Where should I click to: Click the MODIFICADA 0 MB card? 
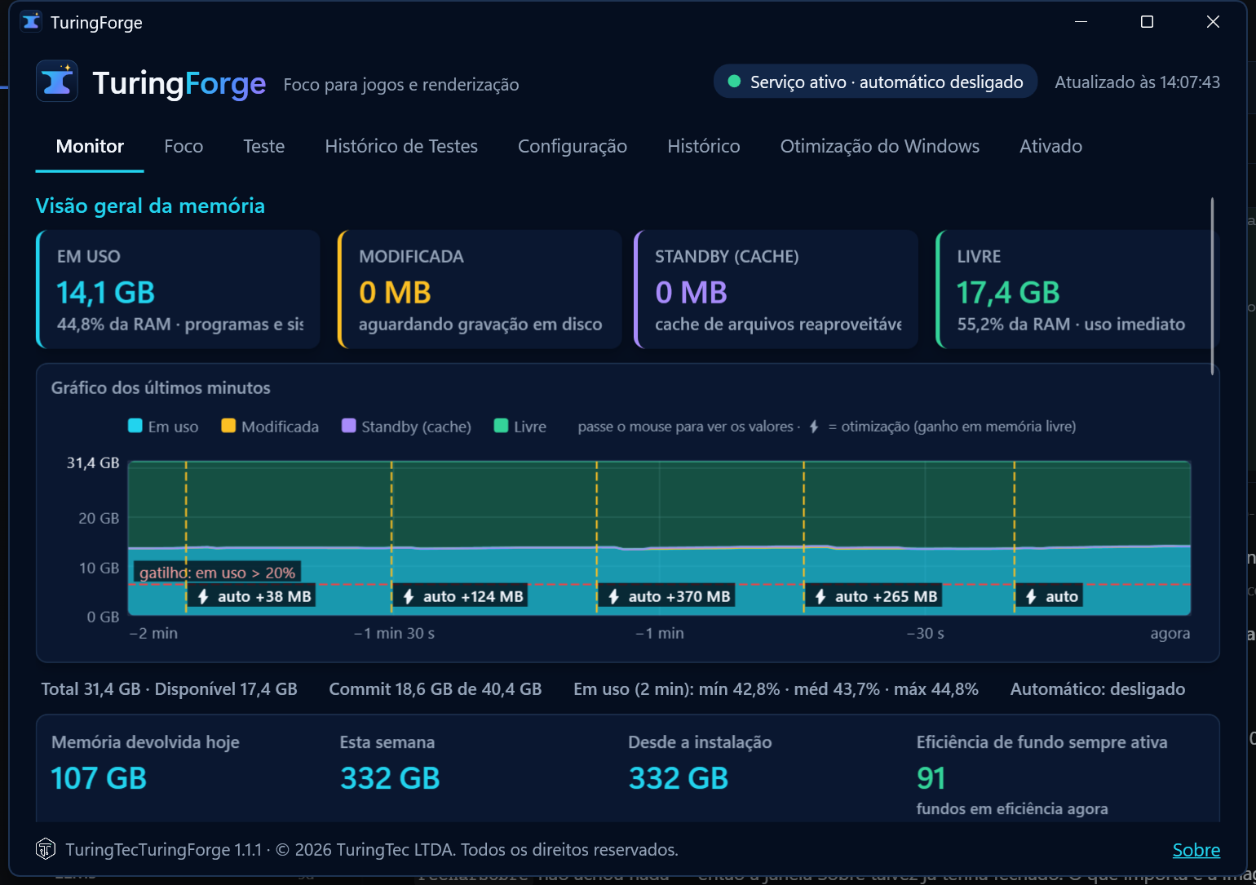480,290
